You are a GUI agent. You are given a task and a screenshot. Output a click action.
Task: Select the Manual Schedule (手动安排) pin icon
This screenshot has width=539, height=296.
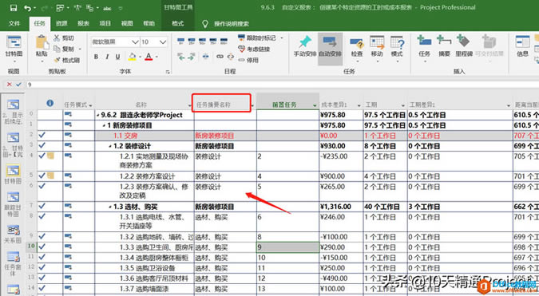point(304,42)
